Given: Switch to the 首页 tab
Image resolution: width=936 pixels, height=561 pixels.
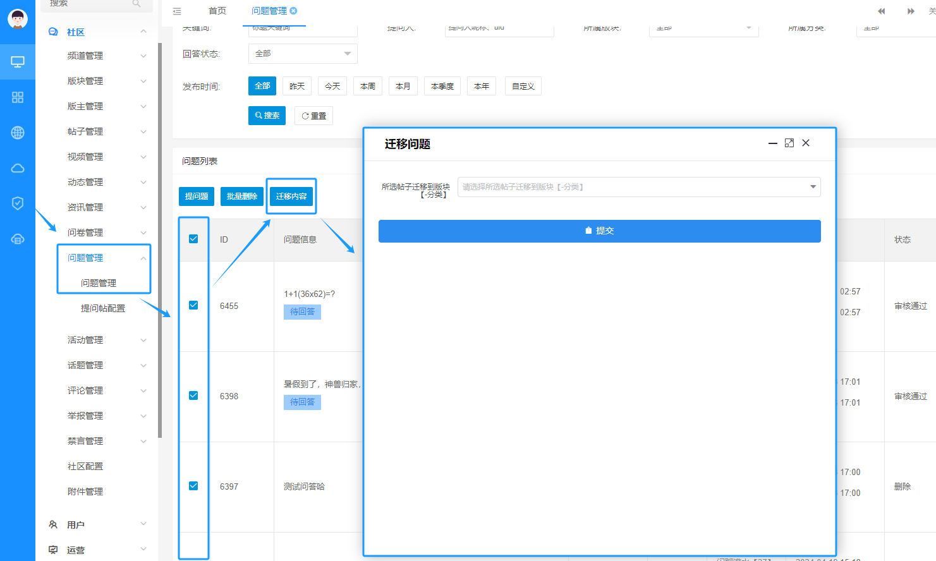Looking at the screenshot, I should (x=217, y=11).
